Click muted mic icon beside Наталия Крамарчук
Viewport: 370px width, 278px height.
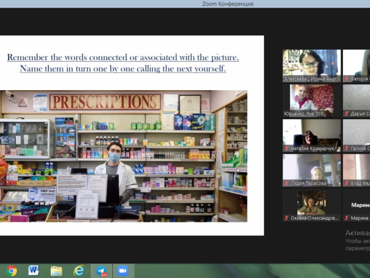tap(286, 149)
